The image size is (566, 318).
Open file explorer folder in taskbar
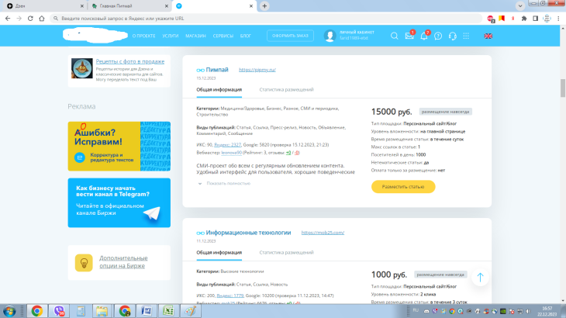pyautogui.click(x=102, y=311)
